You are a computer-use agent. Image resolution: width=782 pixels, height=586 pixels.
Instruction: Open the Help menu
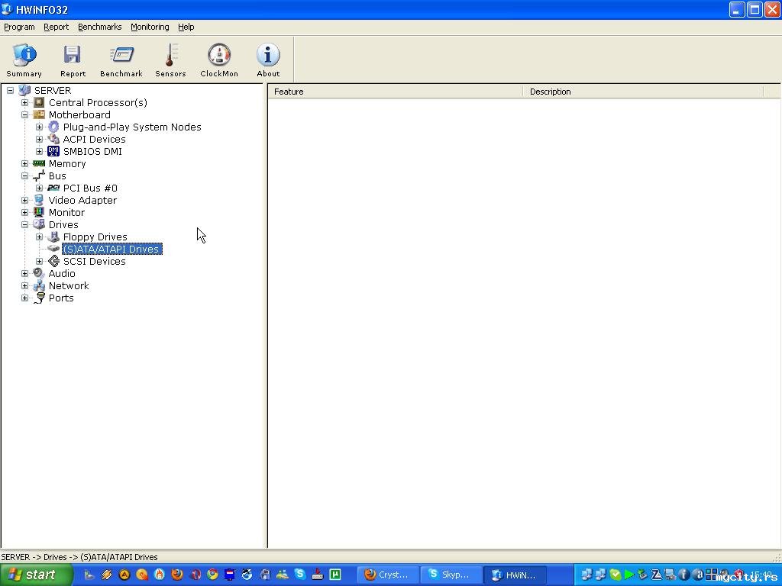tap(186, 27)
